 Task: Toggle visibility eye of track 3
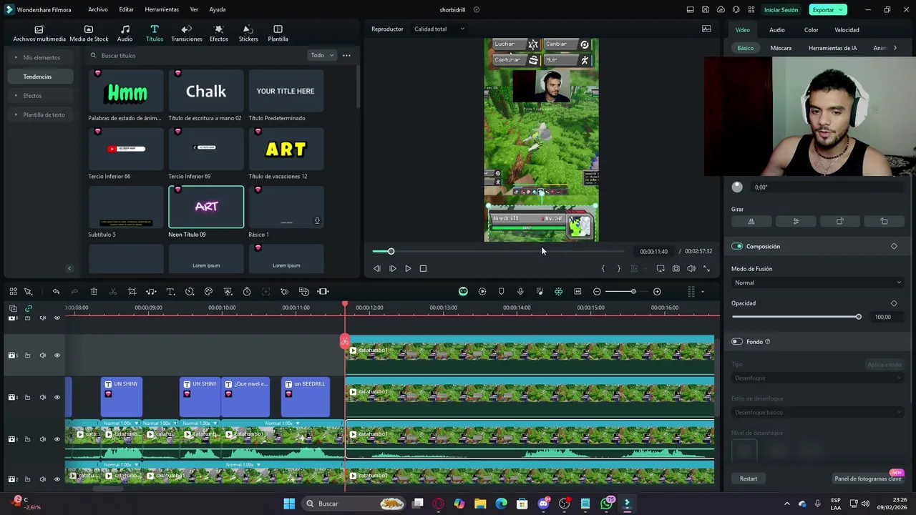(x=57, y=439)
